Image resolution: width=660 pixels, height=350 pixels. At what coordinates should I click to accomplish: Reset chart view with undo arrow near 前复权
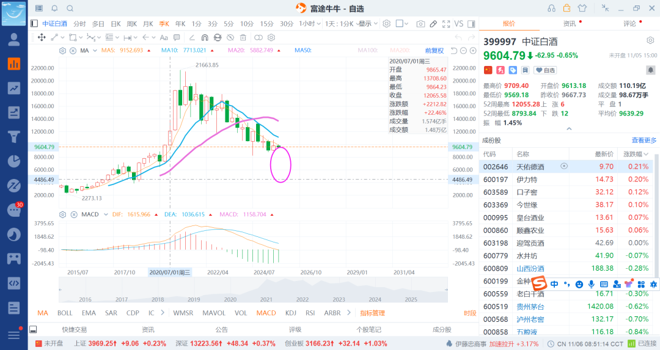453,51
